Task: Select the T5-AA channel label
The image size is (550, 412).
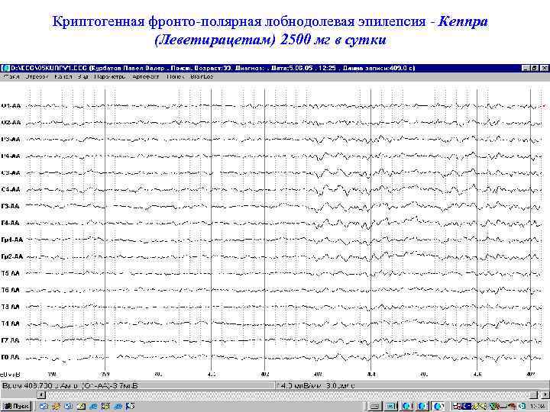Action: tap(11, 274)
